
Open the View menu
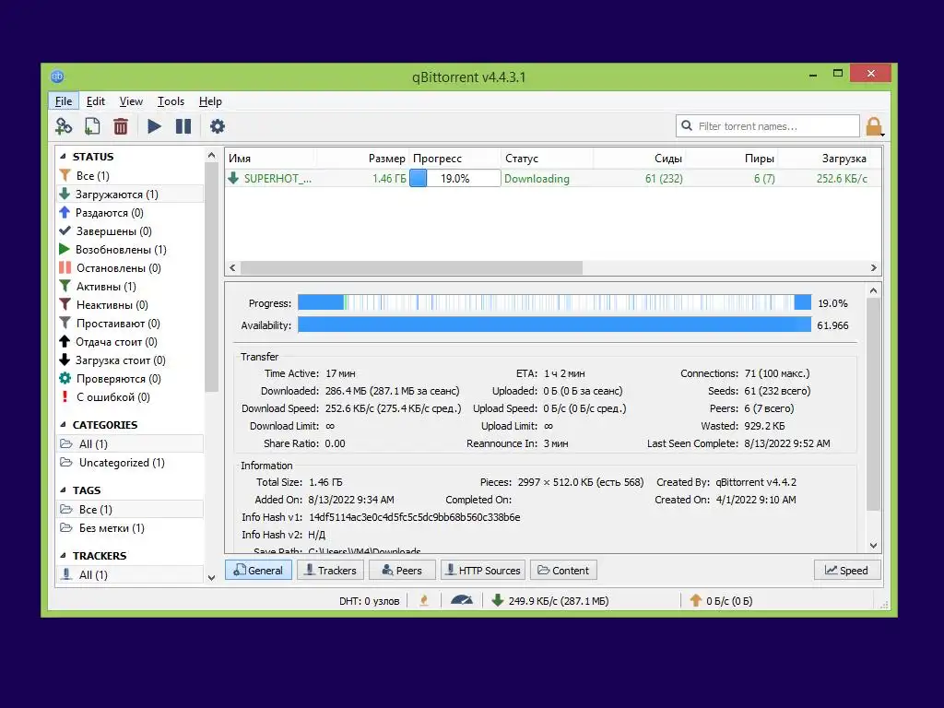tap(131, 101)
